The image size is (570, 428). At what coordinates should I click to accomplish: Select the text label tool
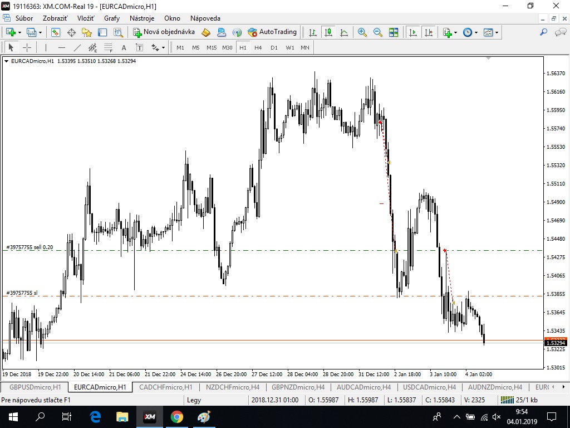(139, 47)
